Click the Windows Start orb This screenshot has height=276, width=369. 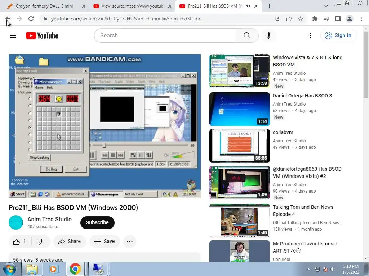point(10,269)
